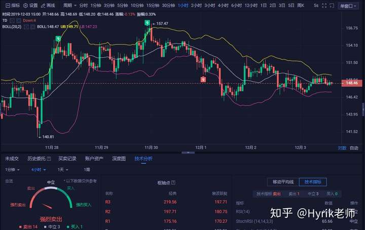Select the 1分钟 timeframe in top toolbar
Image resolution: width=365 pixels, height=230 pixels.
(x=96, y=6)
